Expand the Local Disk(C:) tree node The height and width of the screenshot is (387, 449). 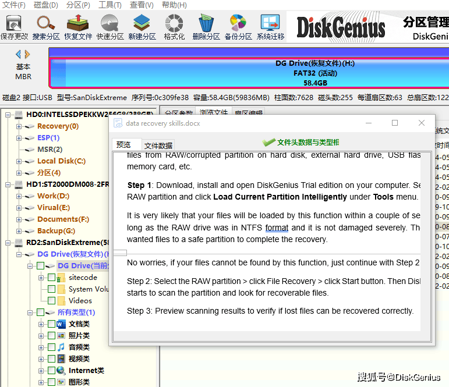click(19, 161)
